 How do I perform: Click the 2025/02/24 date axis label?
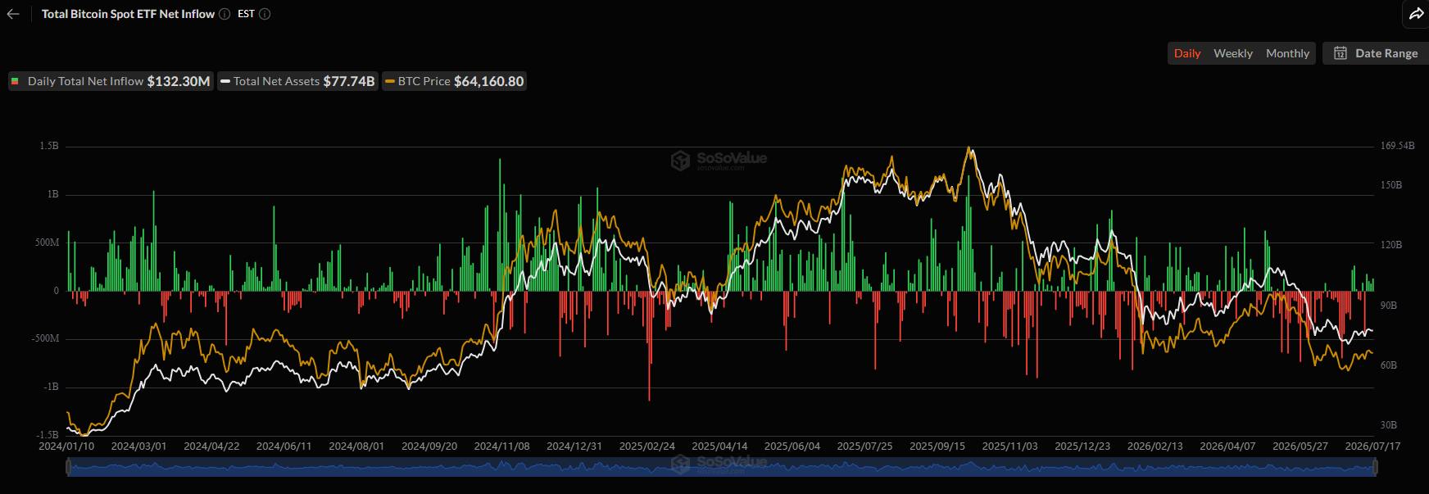pos(647,446)
